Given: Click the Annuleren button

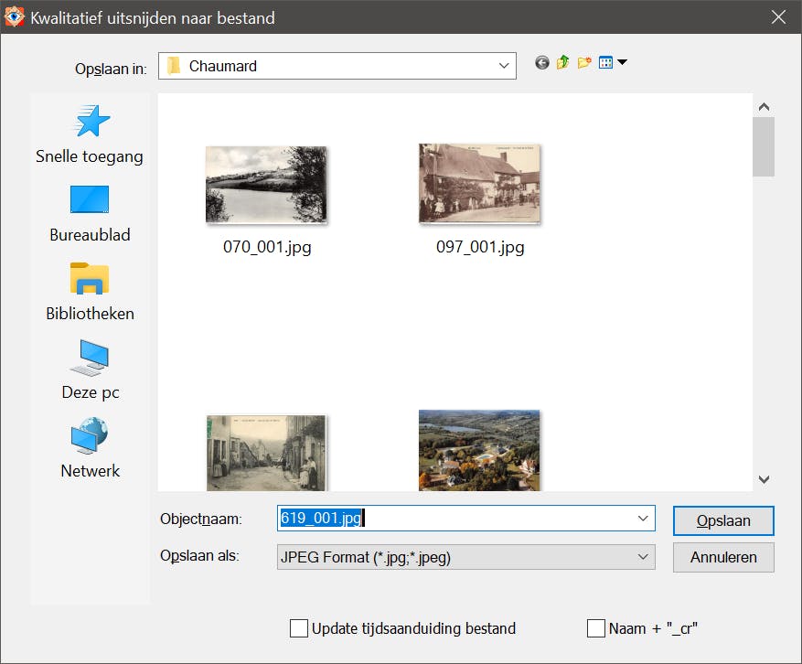Looking at the screenshot, I should pyautogui.click(x=723, y=557).
